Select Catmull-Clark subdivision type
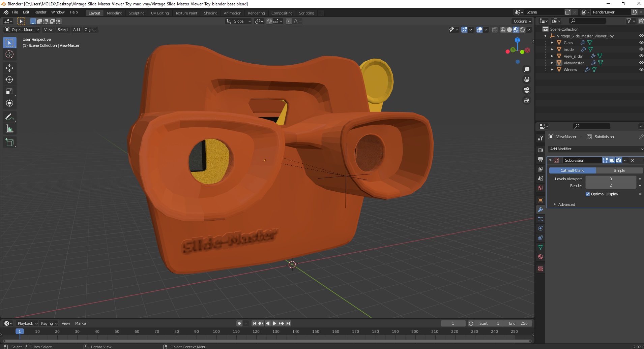644x349 pixels. pyautogui.click(x=572, y=170)
